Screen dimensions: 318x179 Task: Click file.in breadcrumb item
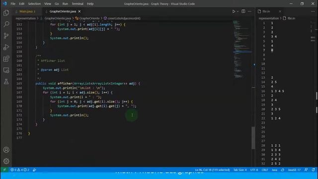pos(291,18)
